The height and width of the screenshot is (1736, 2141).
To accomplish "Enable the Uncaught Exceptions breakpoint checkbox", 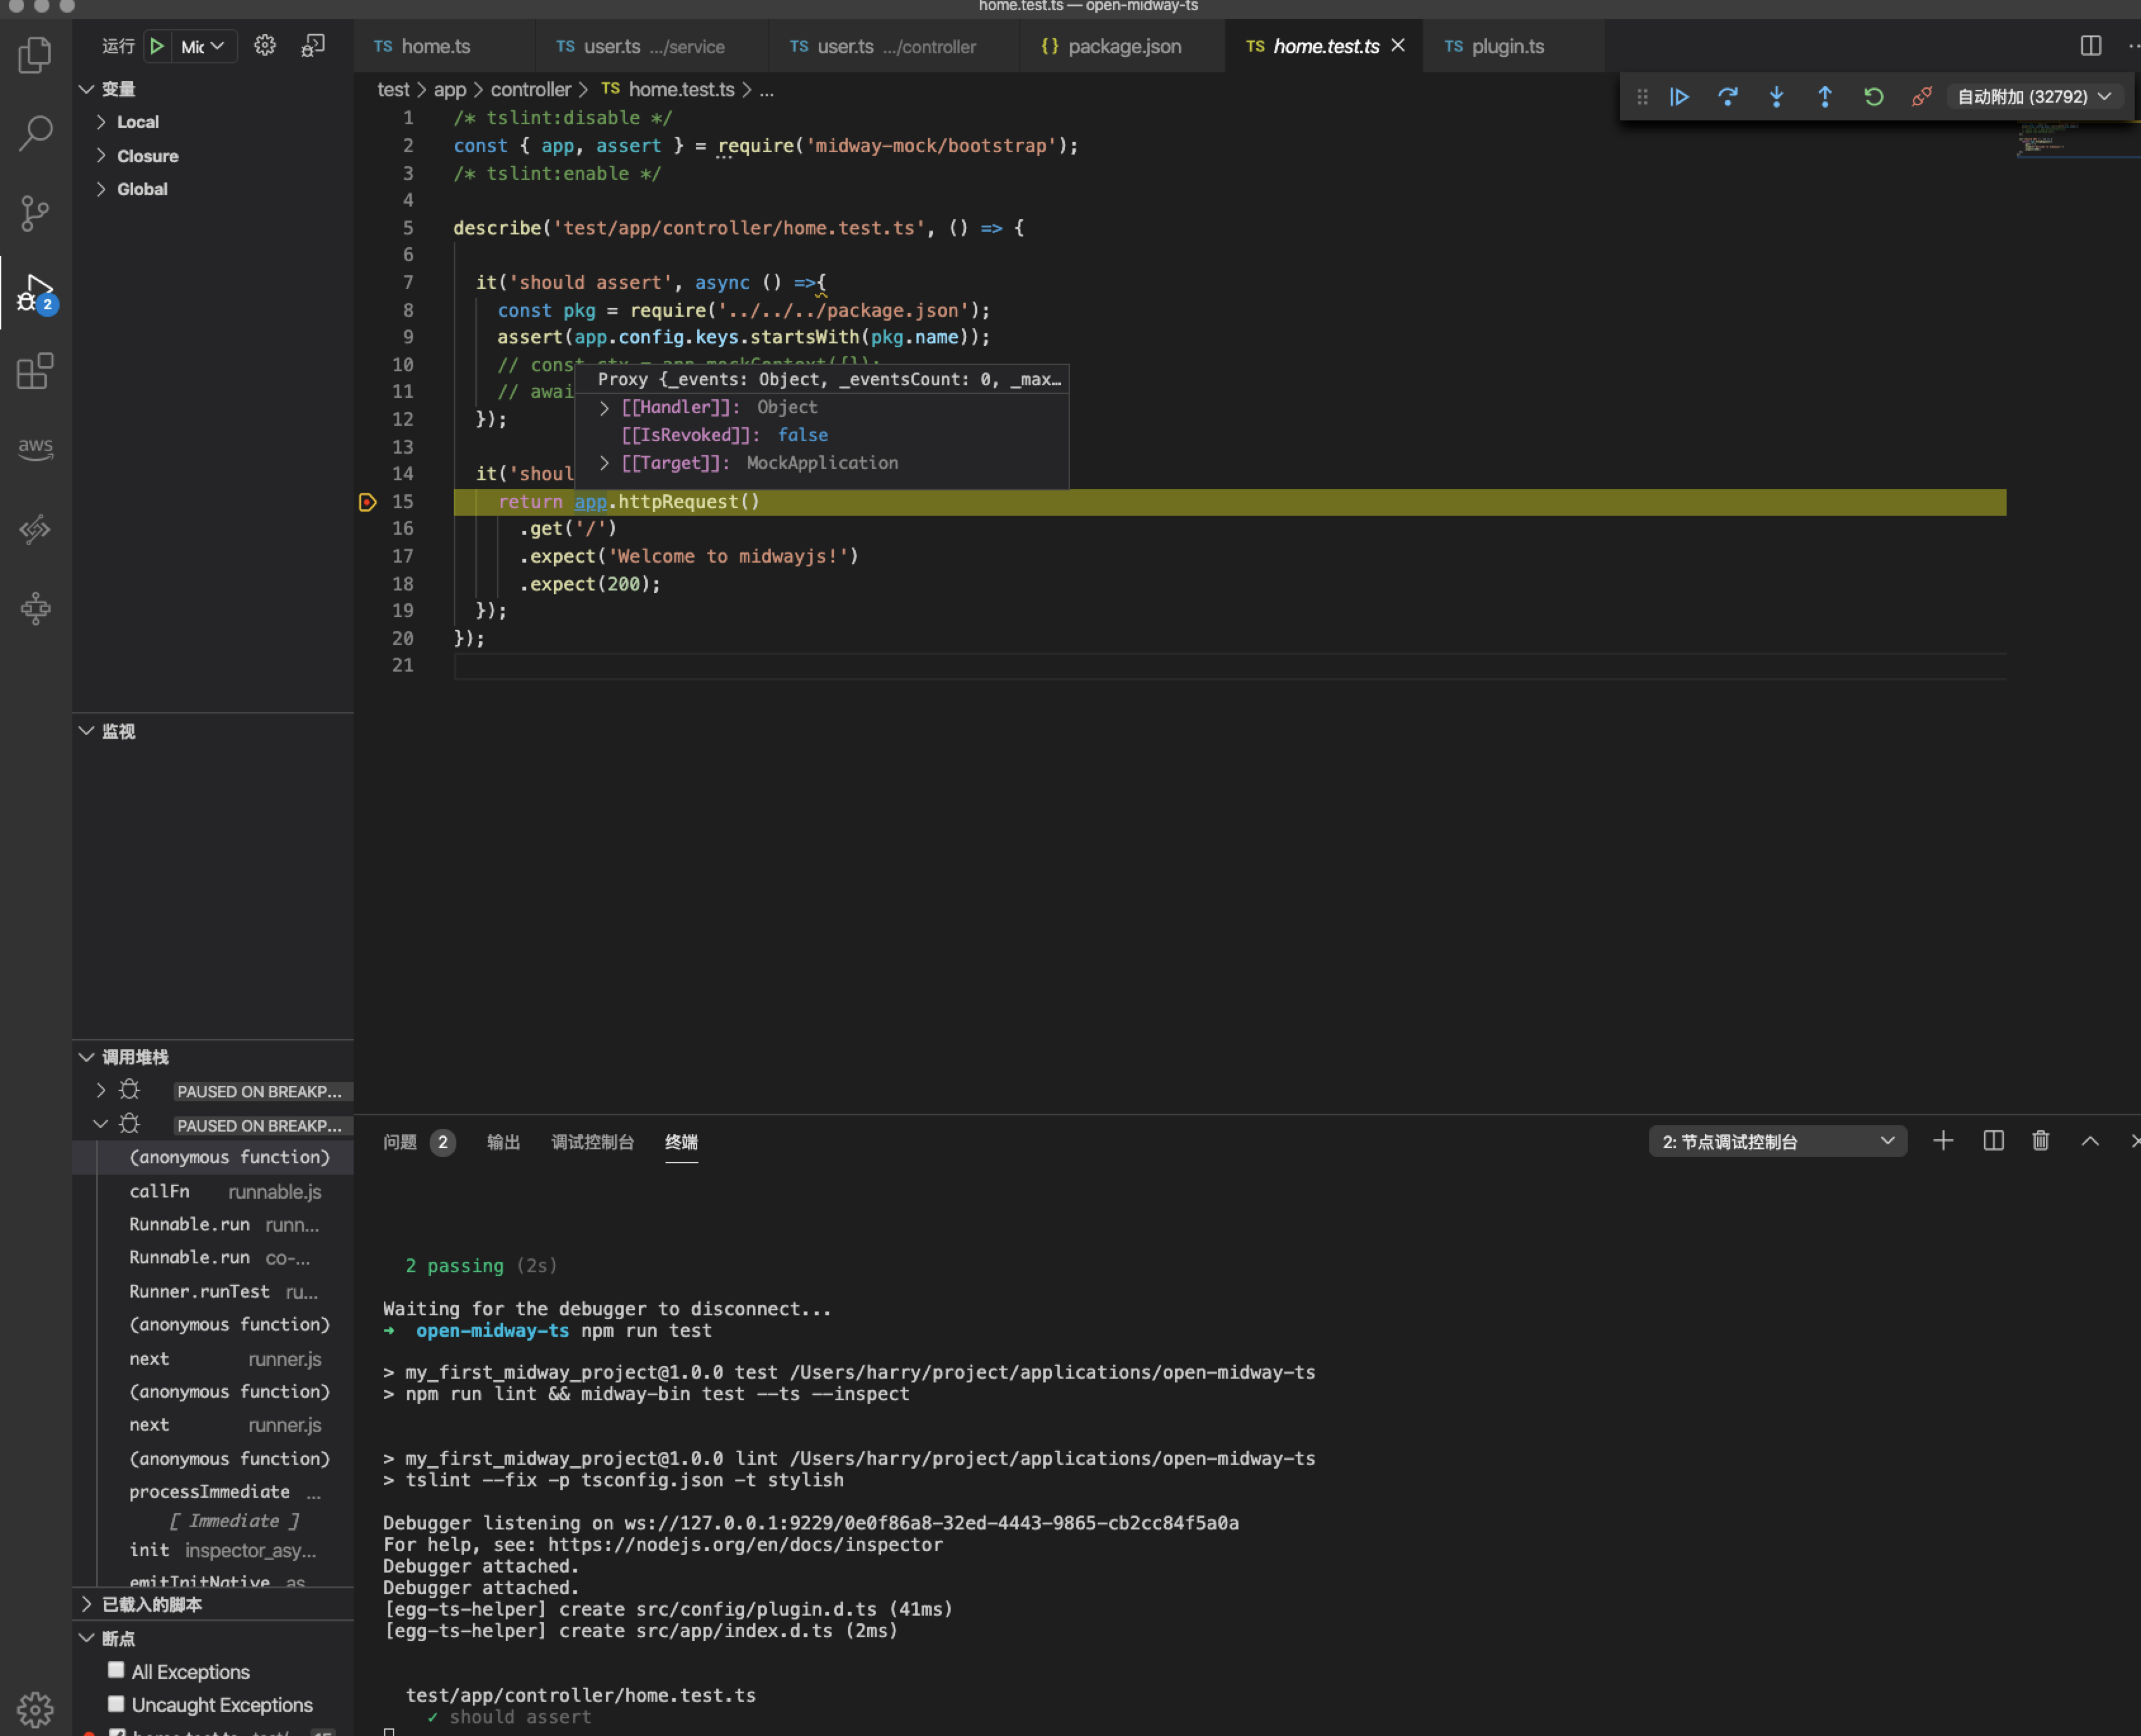I will pos(116,1704).
